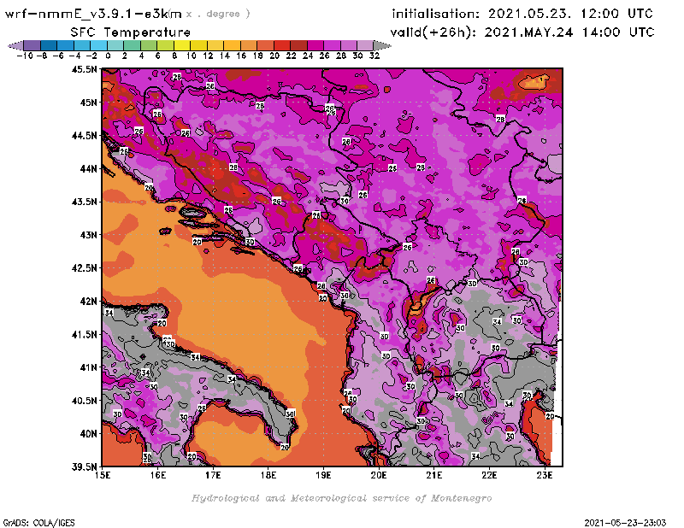Select the -8 to -6 dark blue swatch
Viewport: 684px width, 528px height.
[x=49, y=45]
